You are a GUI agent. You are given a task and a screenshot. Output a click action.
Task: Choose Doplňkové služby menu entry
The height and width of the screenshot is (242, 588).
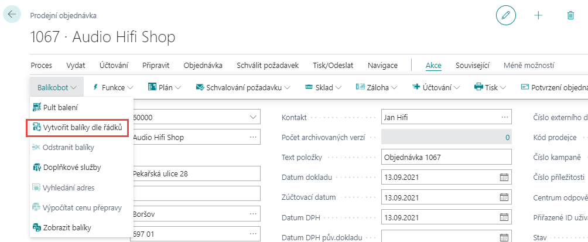click(x=82, y=168)
